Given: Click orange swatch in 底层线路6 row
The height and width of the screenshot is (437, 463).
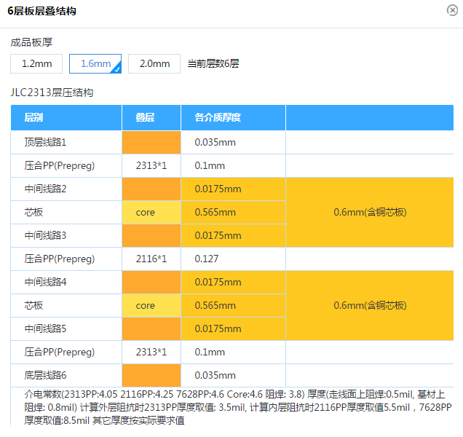Looking at the screenshot, I should 151,375.
